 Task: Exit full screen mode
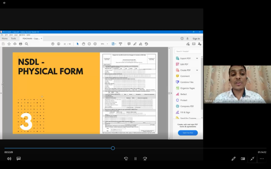click(252, 159)
